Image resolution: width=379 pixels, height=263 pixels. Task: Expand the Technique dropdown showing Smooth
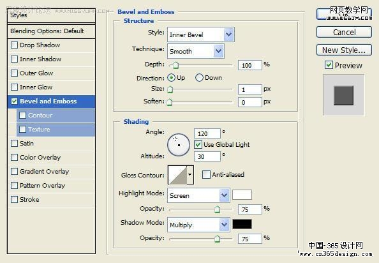[196, 51]
